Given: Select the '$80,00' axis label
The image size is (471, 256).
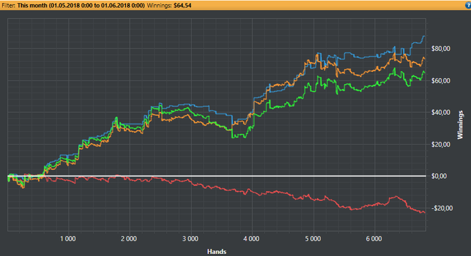Looking at the screenshot, I should [441, 48].
